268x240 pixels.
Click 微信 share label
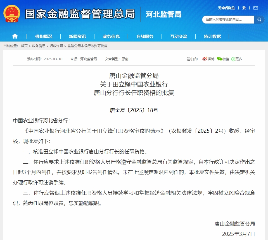(226, 59)
